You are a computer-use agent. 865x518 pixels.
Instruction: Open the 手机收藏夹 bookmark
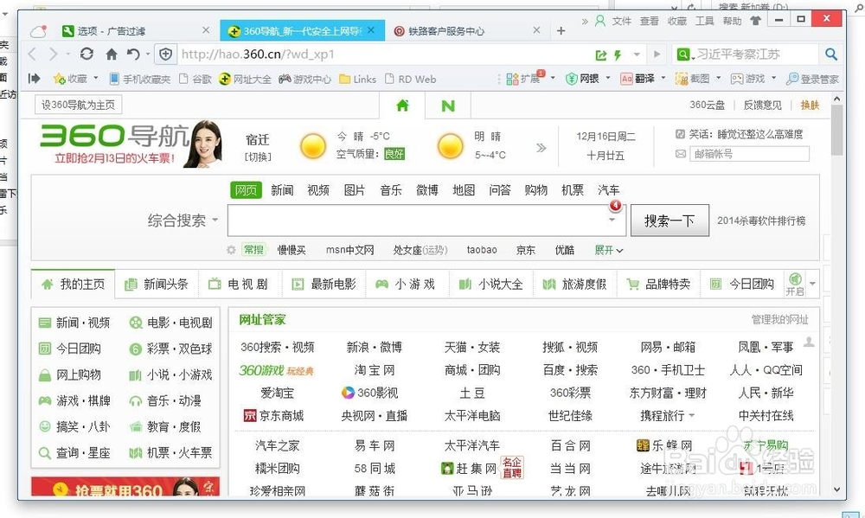pos(140,79)
